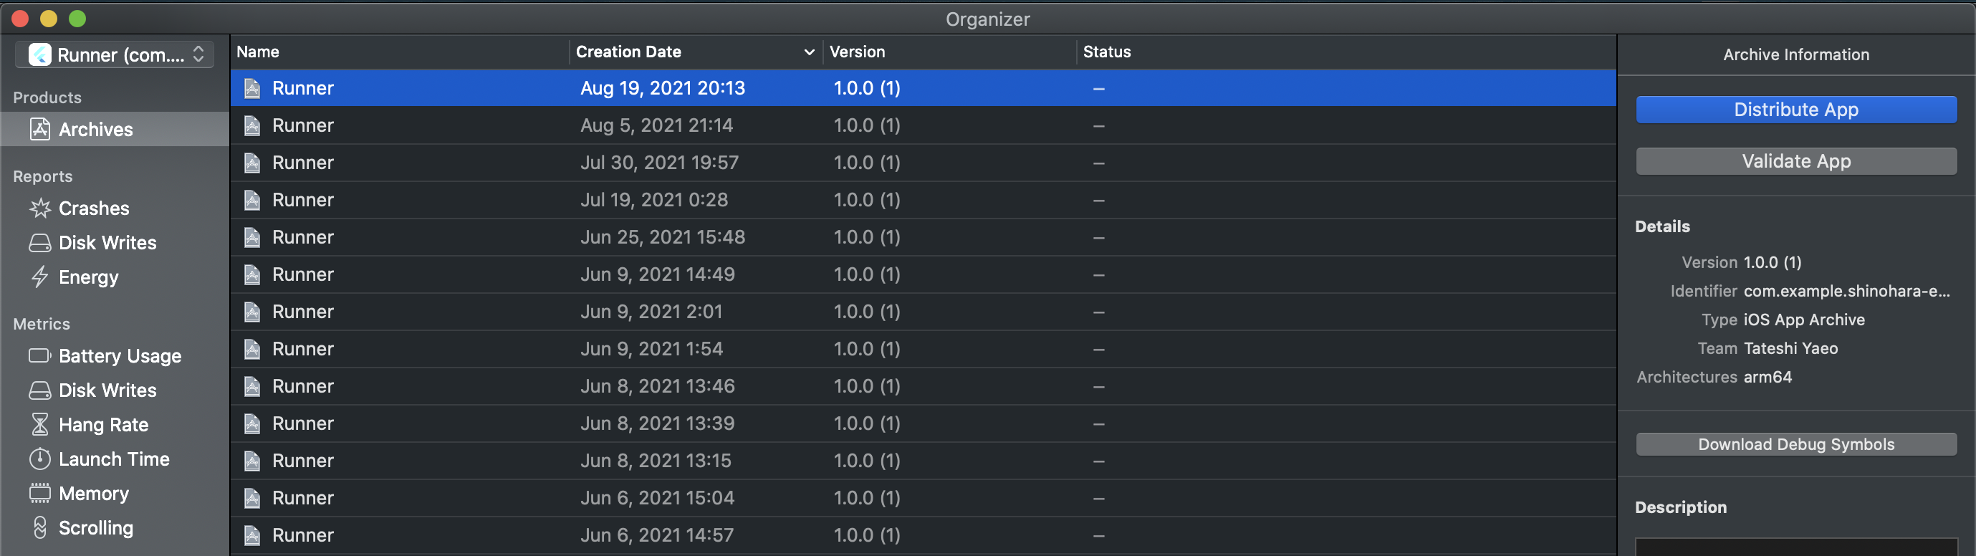Image resolution: width=1976 pixels, height=556 pixels.
Task: Open Battery Usage metrics
Action: click(120, 356)
